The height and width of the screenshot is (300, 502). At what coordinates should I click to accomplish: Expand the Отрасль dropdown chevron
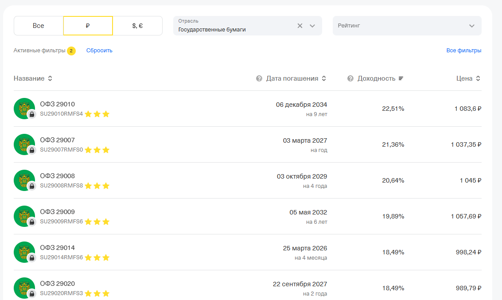312,26
